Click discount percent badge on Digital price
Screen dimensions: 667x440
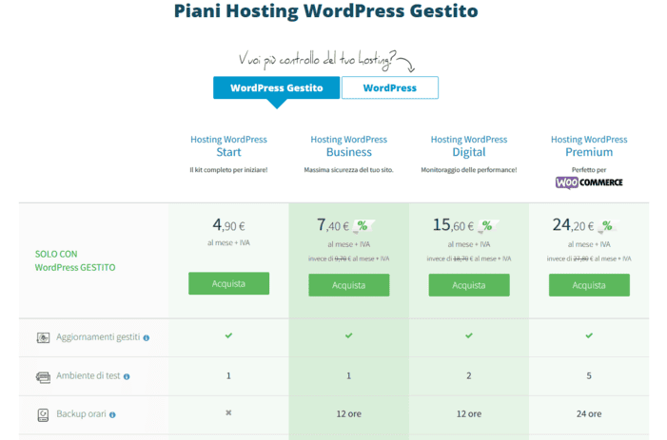[x=485, y=227]
